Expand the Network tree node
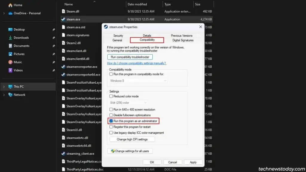The width and height of the screenshot is (306, 172). (x=4, y=95)
